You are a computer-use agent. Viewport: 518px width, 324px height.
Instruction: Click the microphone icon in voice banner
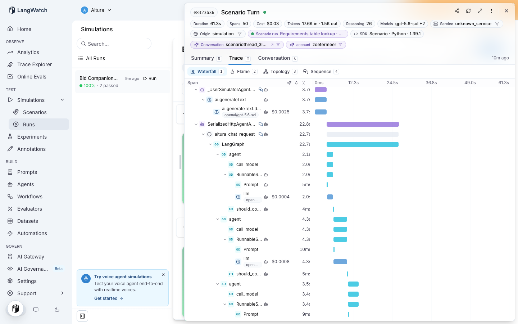pos(86,279)
